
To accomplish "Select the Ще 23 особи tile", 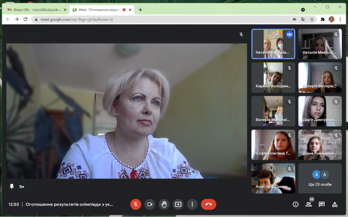I will (320, 178).
